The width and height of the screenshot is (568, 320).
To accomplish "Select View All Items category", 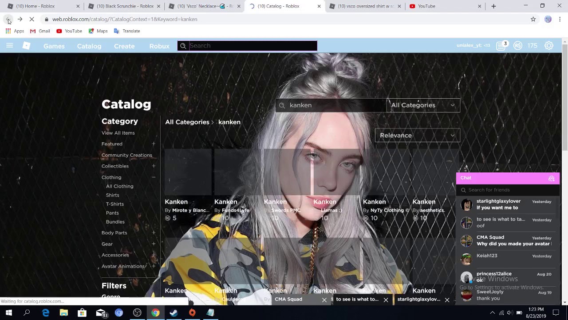I will point(118,133).
